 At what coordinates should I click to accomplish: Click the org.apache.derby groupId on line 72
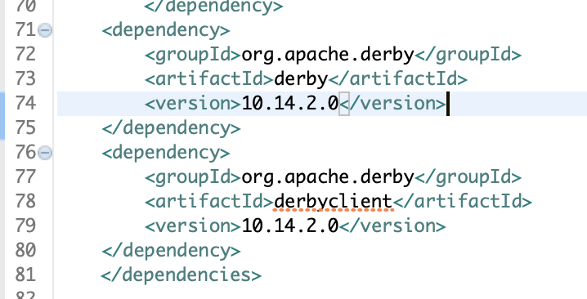click(x=328, y=55)
